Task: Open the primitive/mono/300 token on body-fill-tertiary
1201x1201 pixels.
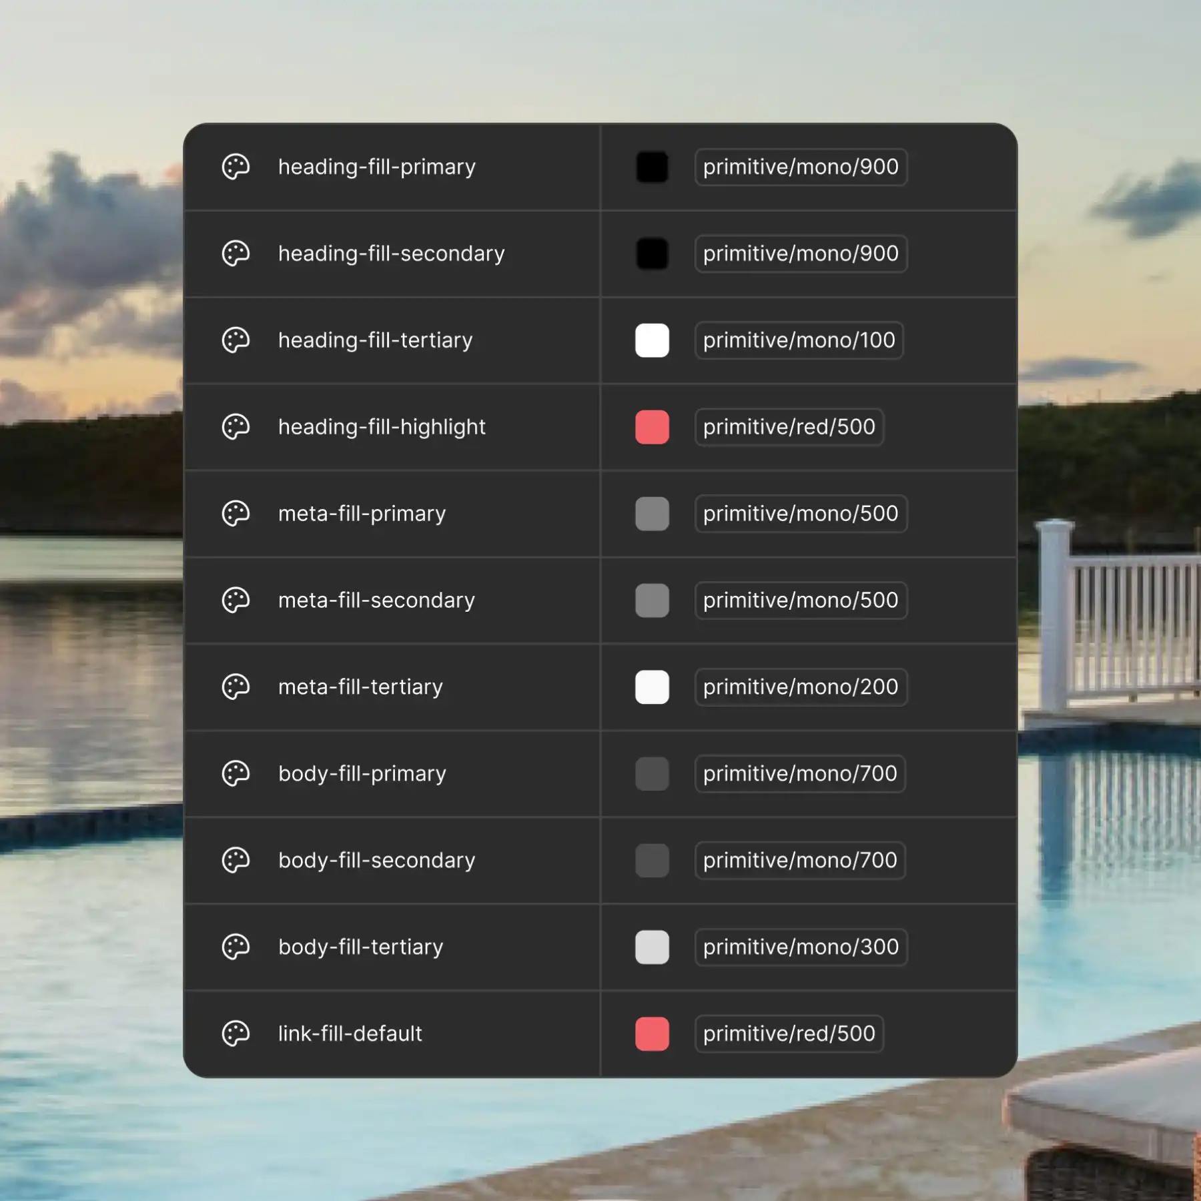Action: click(800, 947)
